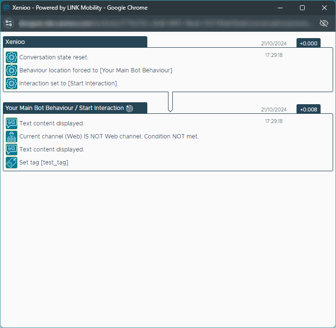Click the channel condition icon beside "Current channel (Web)"
Screen dimensions: 336x328
pyautogui.click(x=12, y=137)
